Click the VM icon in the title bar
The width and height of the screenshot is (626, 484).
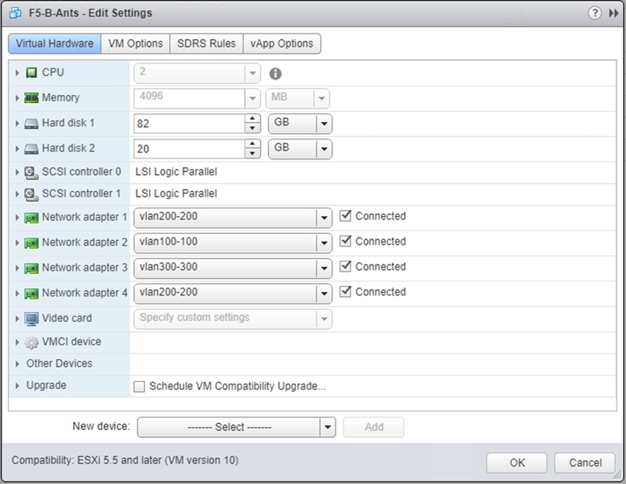[16, 13]
